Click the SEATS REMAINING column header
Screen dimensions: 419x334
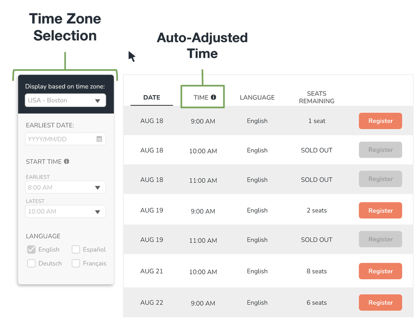317,97
